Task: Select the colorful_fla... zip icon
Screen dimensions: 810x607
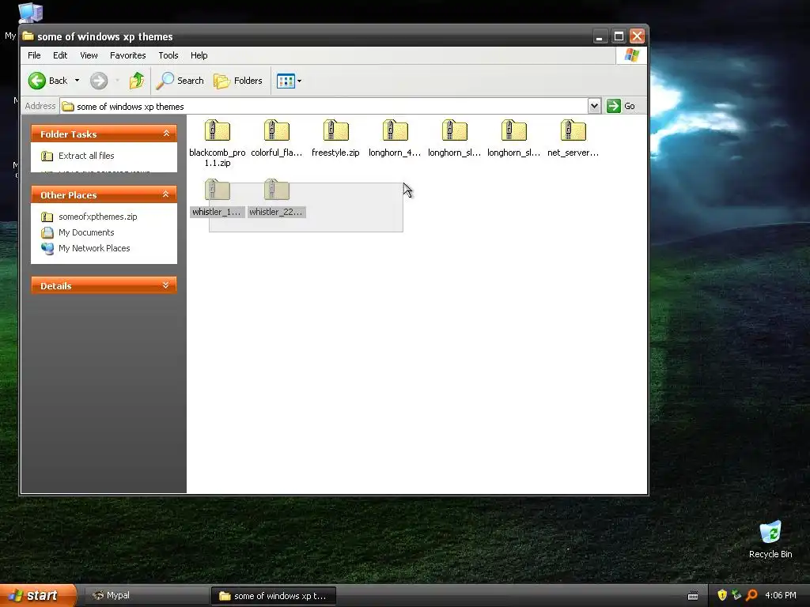Action: pos(276,130)
